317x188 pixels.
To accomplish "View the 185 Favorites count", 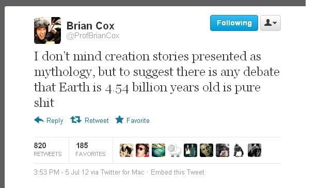I will pyautogui.click(x=90, y=150).
